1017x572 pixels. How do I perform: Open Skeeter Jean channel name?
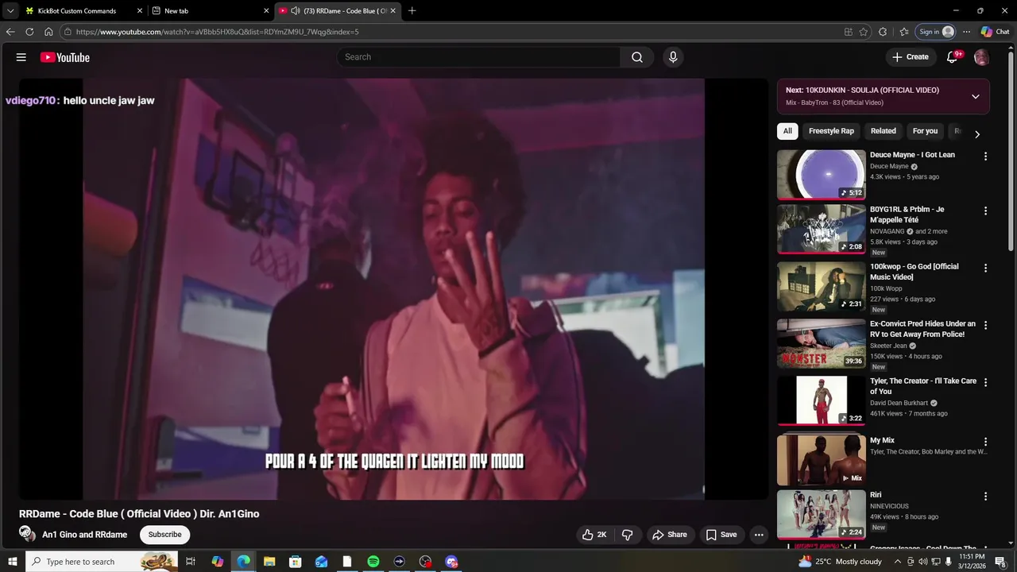click(888, 346)
